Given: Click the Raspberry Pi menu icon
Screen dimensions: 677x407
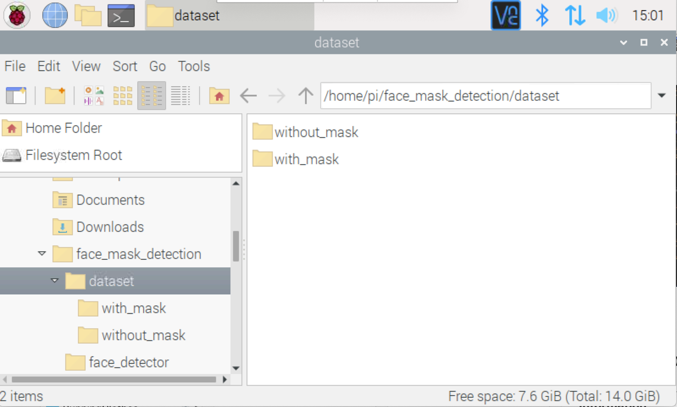Looking at the screenshot, I should [17, 15].
